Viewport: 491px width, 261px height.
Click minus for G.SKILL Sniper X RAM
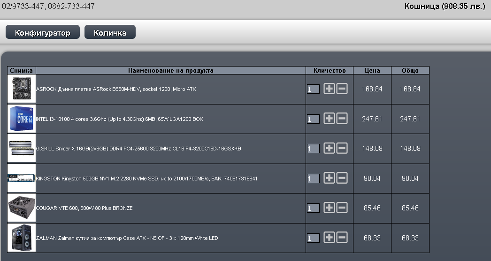tap(342, 148)
